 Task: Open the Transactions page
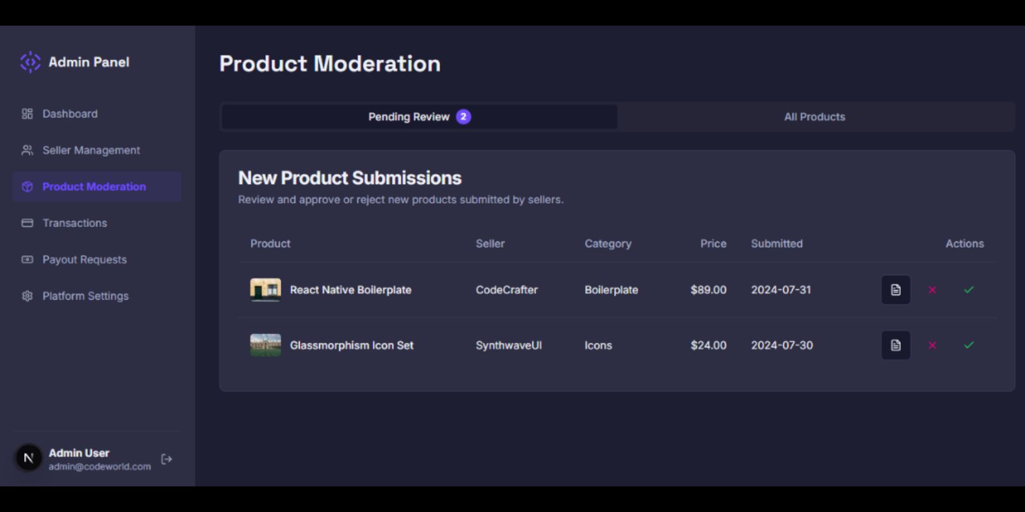pos(74,223)
